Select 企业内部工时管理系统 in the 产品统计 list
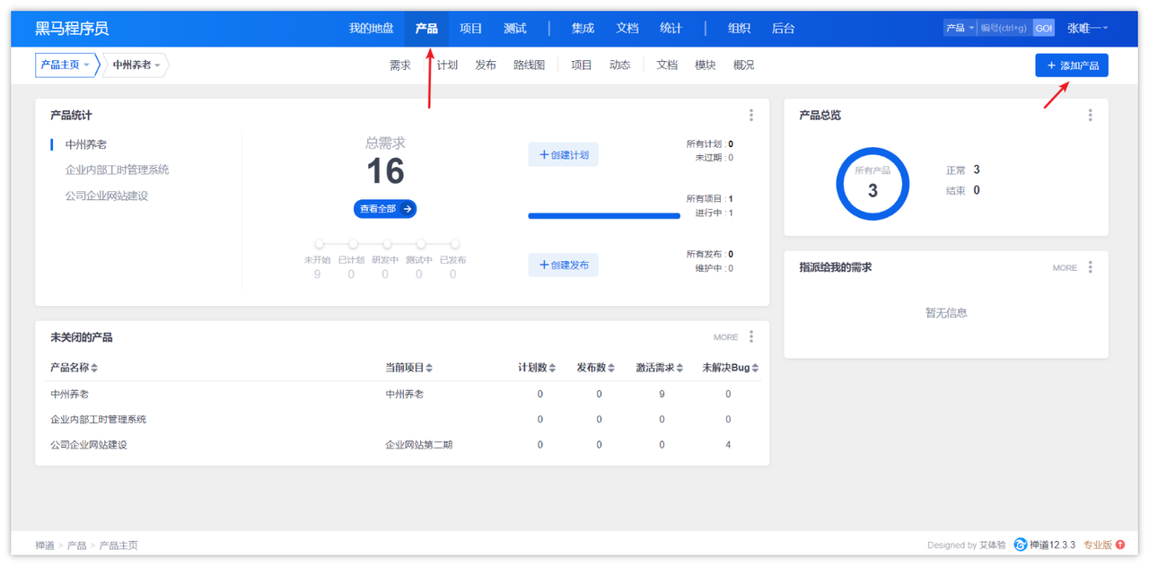Screen dimensions: 1149x566 (117, 170)
